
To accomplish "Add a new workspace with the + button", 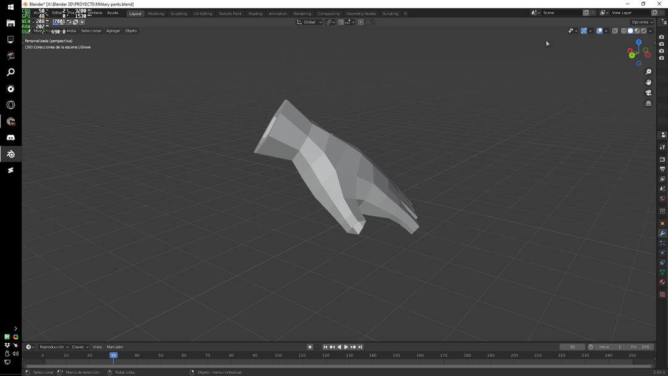I will coord(405,13).
